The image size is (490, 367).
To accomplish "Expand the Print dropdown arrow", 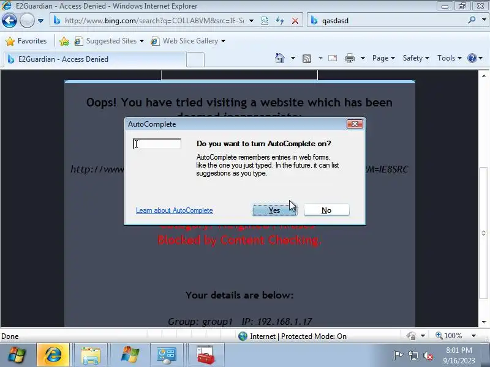I will (x=363, y=58).
